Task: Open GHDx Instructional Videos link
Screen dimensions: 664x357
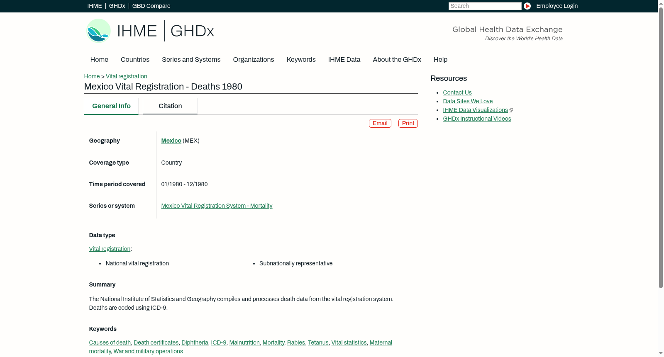Action: [477, 119]
